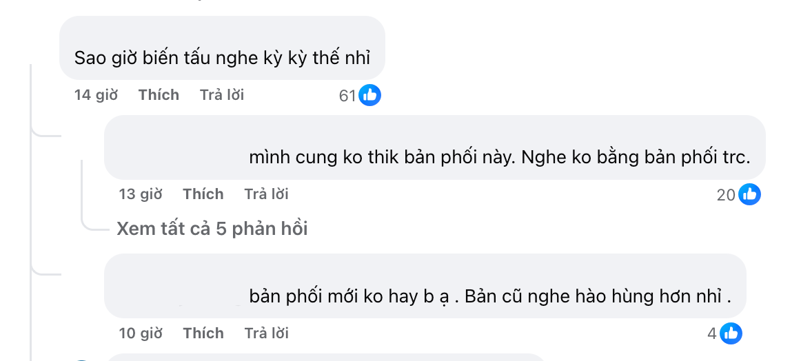The width and height of the screenshot is (801, 361).
Task: Toggle Thích on the 13 giờ reply
Action: click(203, 194)
